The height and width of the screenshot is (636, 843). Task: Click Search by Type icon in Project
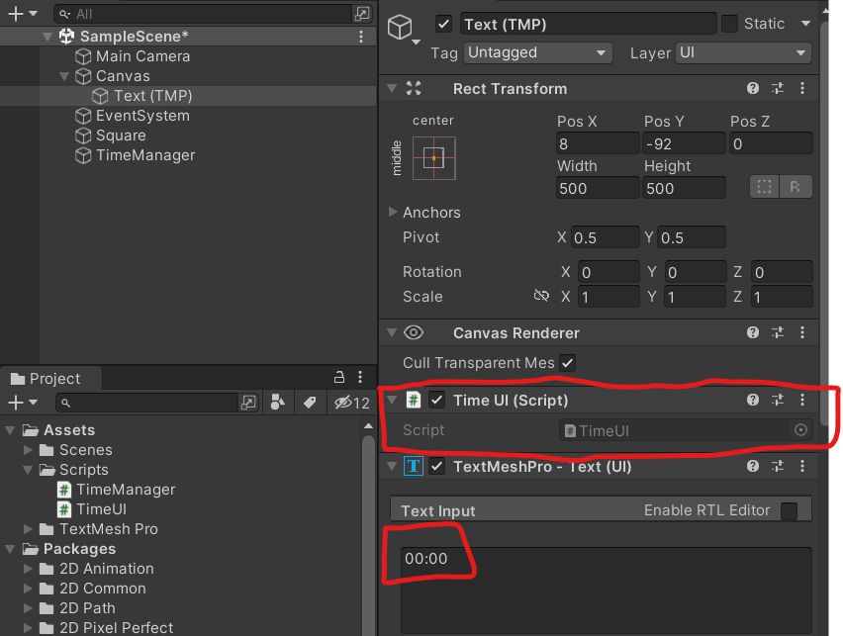click(278, 403)
